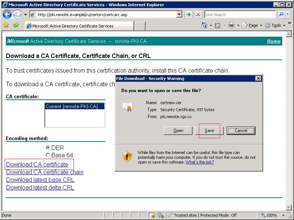This screenshot has width=294, height=220.
Task: Select the DER encoding radio button
Action: 48,148
